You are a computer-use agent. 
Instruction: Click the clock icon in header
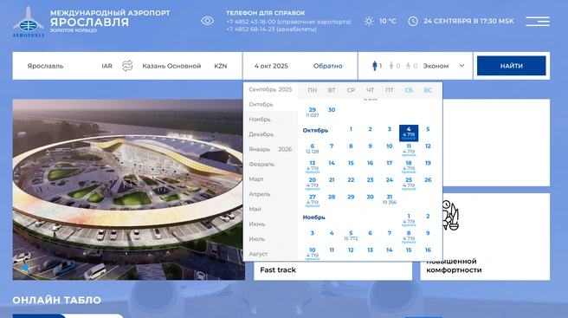pyautogui.click(x=413, y=22)
